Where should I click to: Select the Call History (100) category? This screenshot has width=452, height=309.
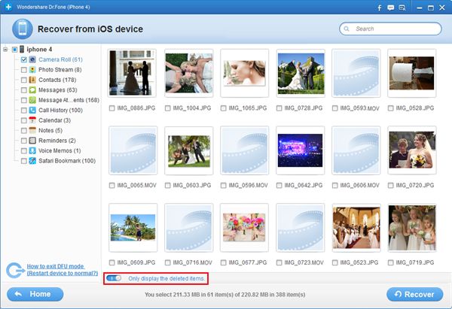point(60,111)
